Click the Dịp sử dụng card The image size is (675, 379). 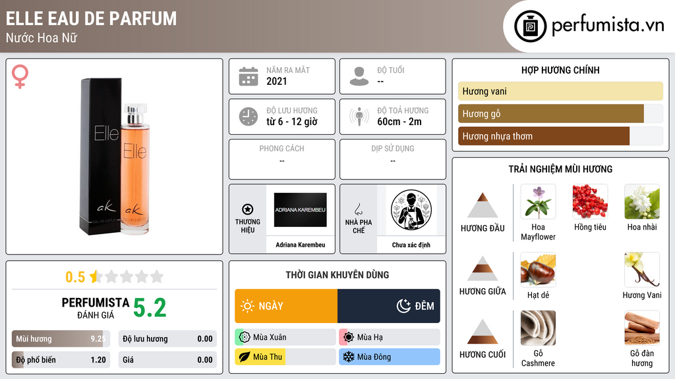393,159
